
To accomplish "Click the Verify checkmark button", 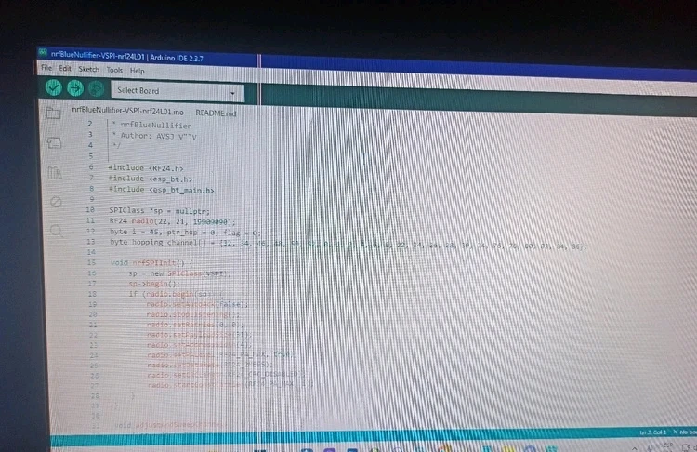I will pos(54,88).
